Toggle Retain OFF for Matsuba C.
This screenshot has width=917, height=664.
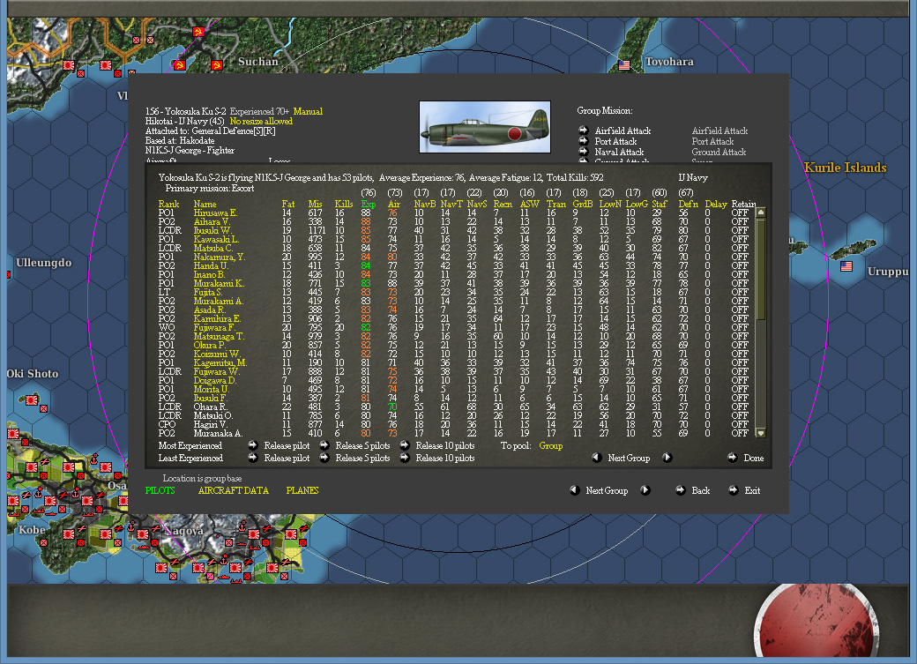click(x=740, y=248)
